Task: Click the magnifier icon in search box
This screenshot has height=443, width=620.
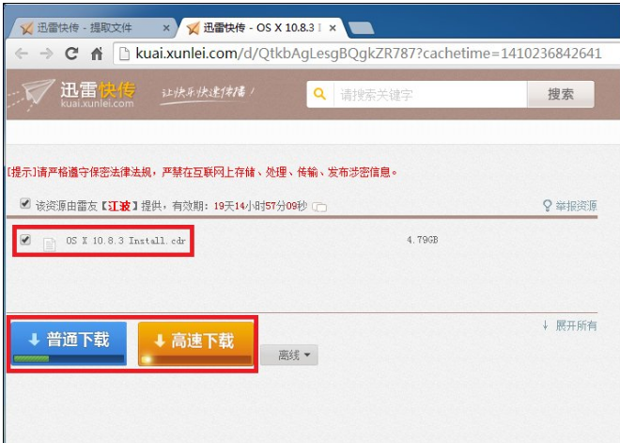Action: tap(320, 94)
